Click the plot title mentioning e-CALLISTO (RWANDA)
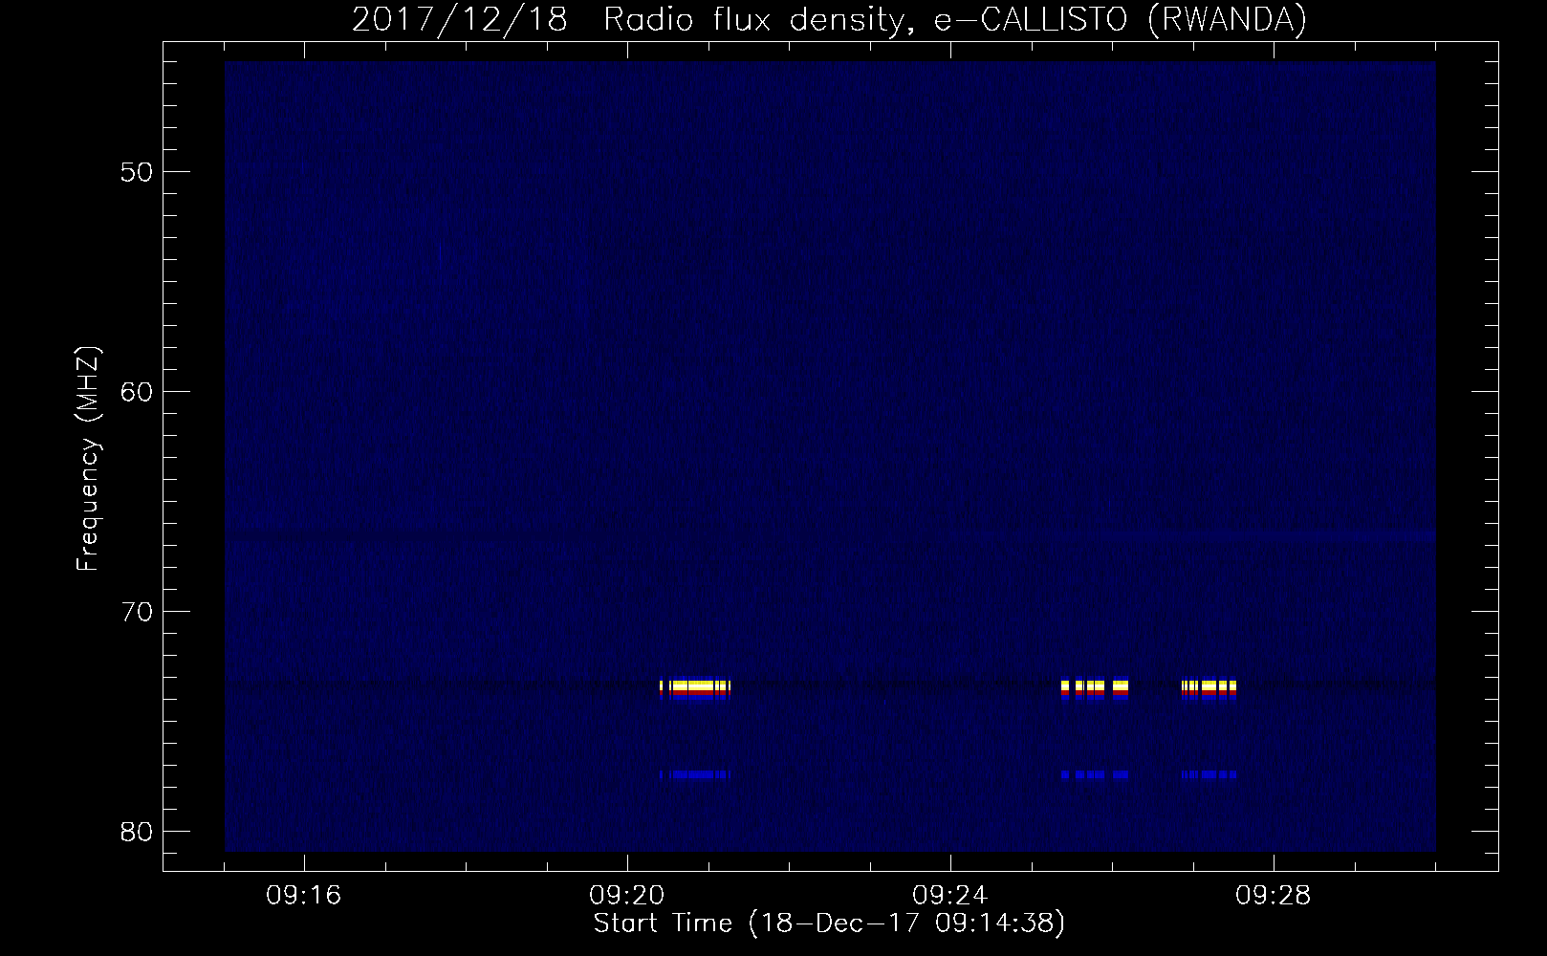The height and width of the screenshot is (956, 1547). [829, 19]
